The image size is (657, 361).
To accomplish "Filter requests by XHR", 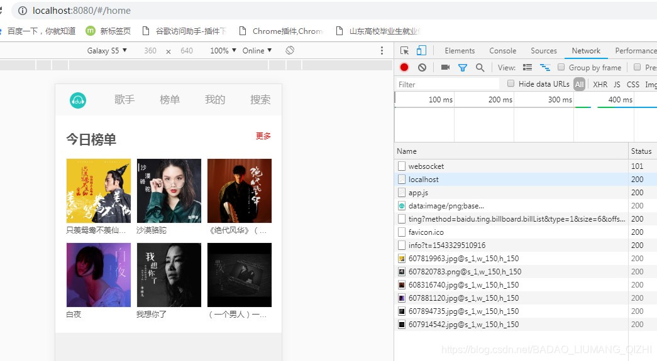I will 600,85.
